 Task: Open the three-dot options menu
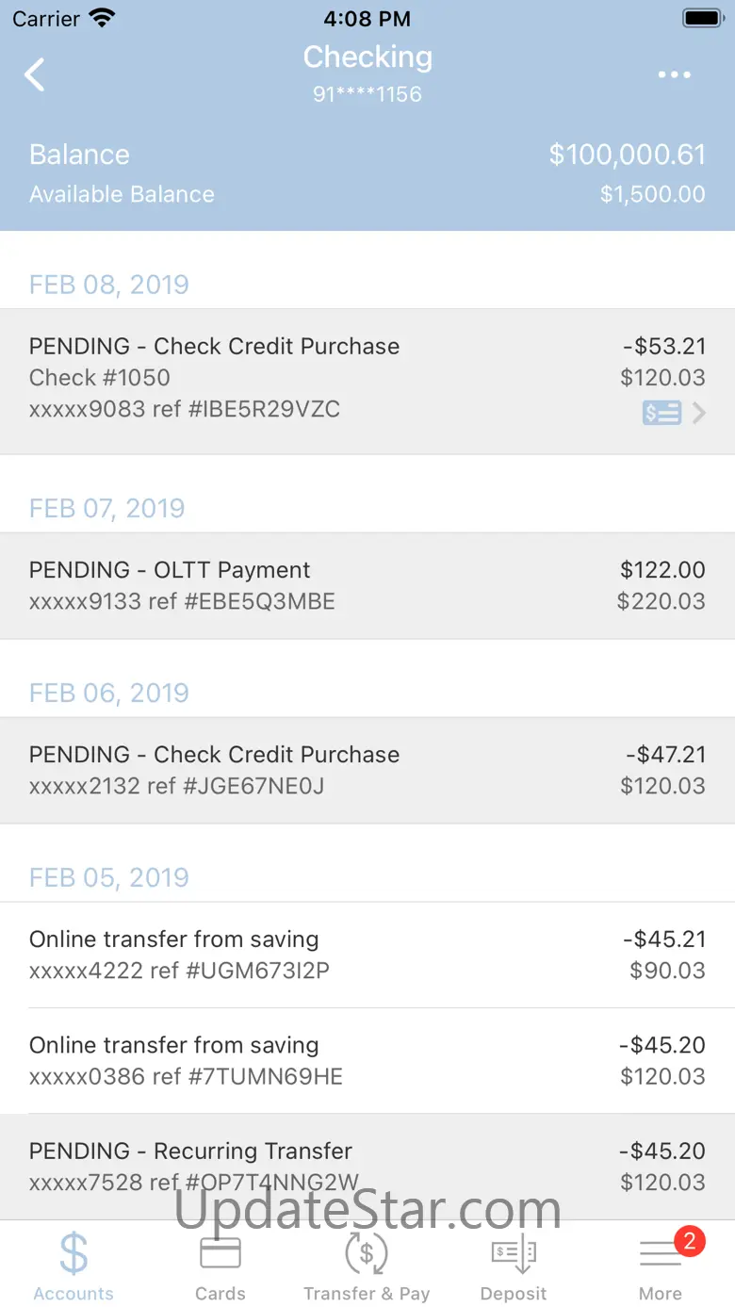click(x=675, y=74)
